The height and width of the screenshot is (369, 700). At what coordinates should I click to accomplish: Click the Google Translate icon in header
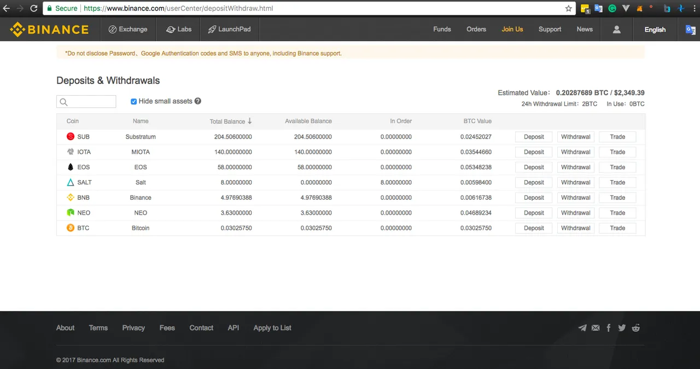click(690, 30)
